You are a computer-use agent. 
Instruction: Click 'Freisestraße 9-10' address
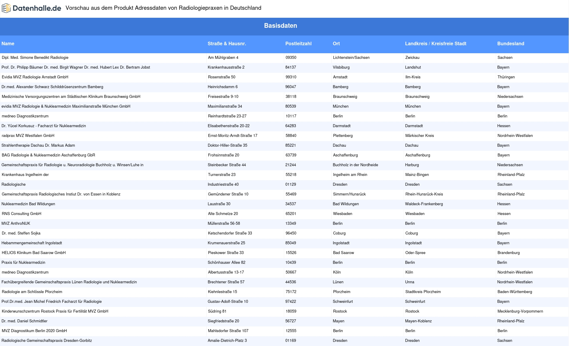(223, 97)
